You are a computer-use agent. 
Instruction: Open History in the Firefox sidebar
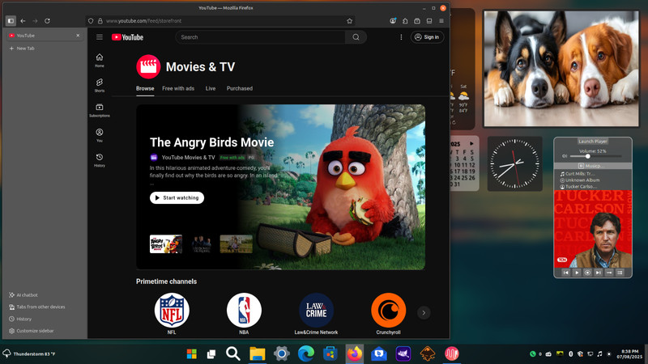click(x=20, y=319)
